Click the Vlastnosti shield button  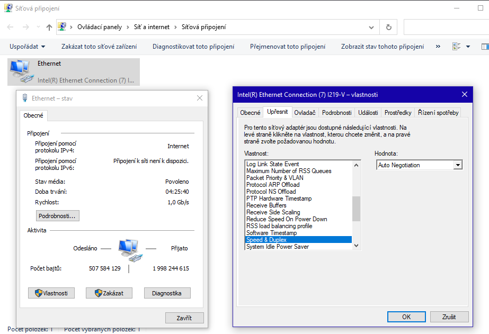pos(51,293)
